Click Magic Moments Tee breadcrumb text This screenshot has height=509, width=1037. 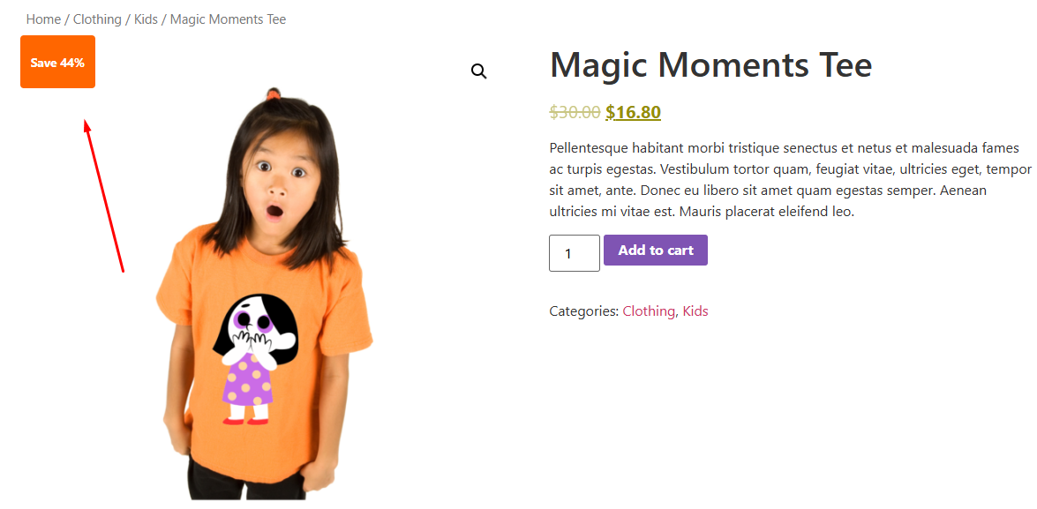[x=229, y=19]
